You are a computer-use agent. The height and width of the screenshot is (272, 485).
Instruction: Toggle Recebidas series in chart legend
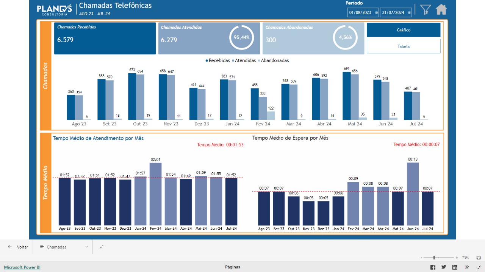click(x=218, y=60)
